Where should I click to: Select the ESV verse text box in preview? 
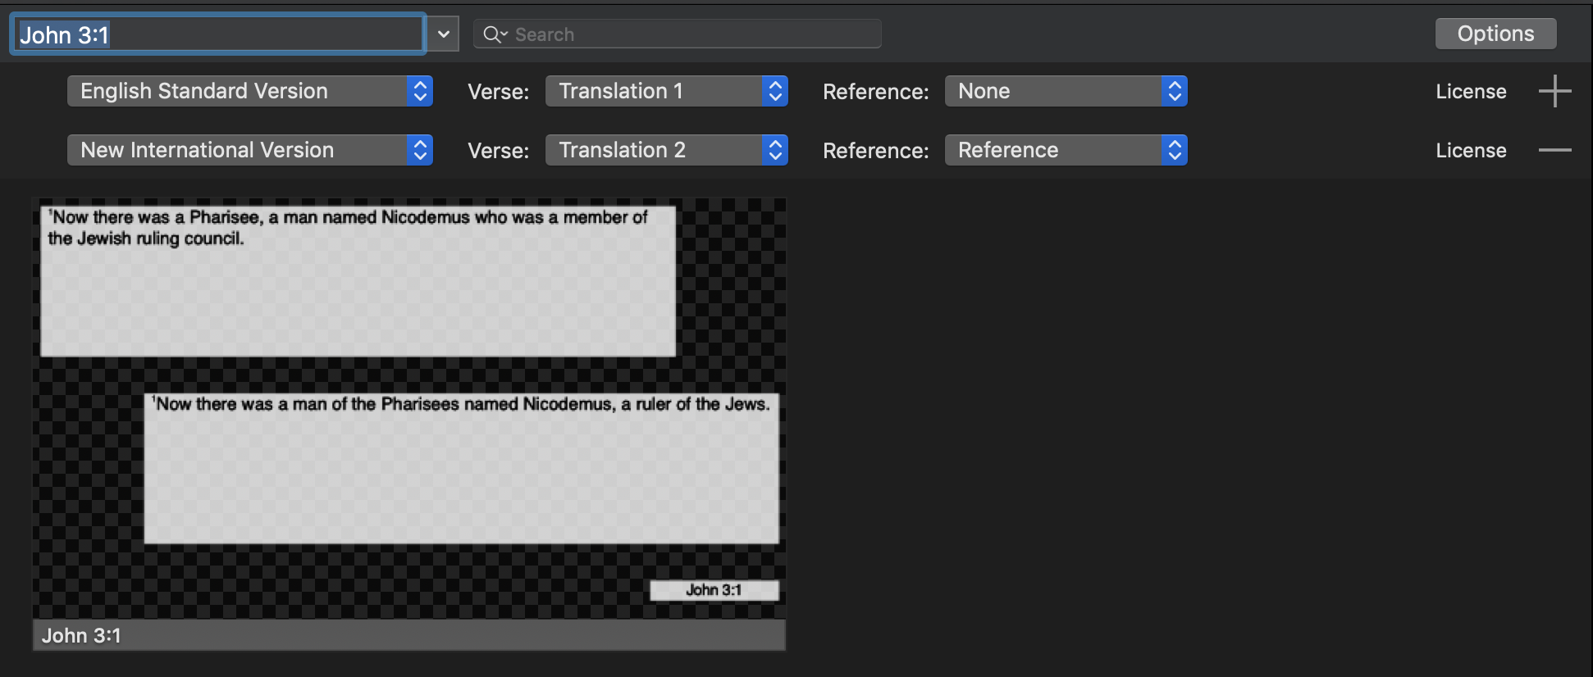click(462, 468)
